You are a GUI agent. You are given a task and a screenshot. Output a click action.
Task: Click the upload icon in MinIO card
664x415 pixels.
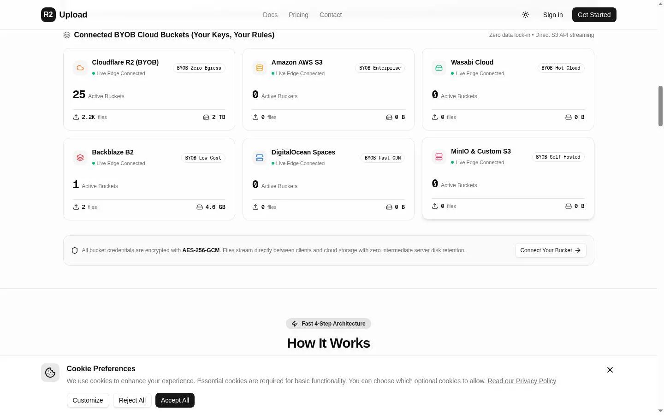(435, 206)
